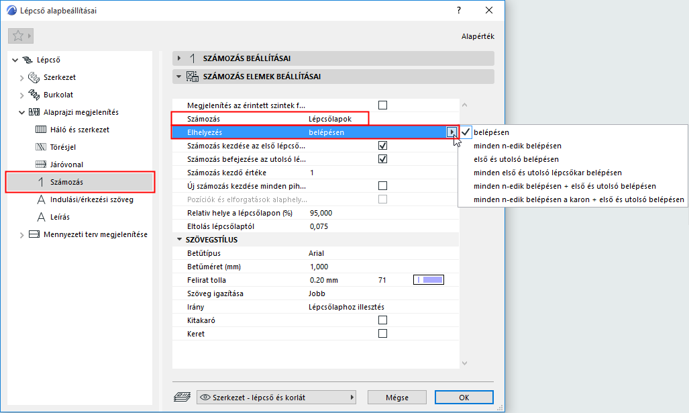The width and height of the screenshot is (689, 413).
Task: Click the Lépcső stair icon in the tree
Action: pos(28,60)
